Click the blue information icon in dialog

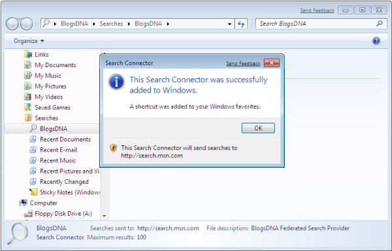coord(116,81)
